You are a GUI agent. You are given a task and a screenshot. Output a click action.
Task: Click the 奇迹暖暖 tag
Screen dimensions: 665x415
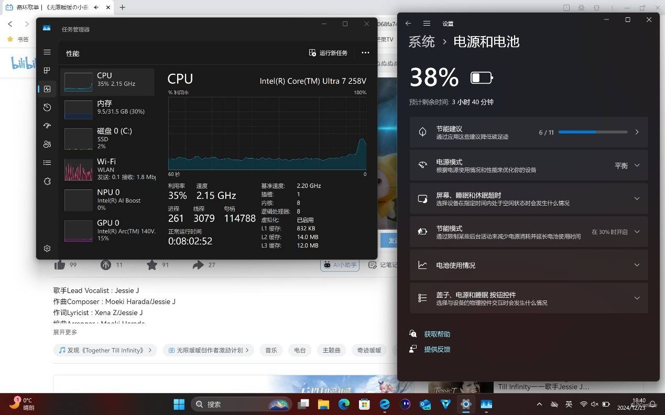coord(369,350)
